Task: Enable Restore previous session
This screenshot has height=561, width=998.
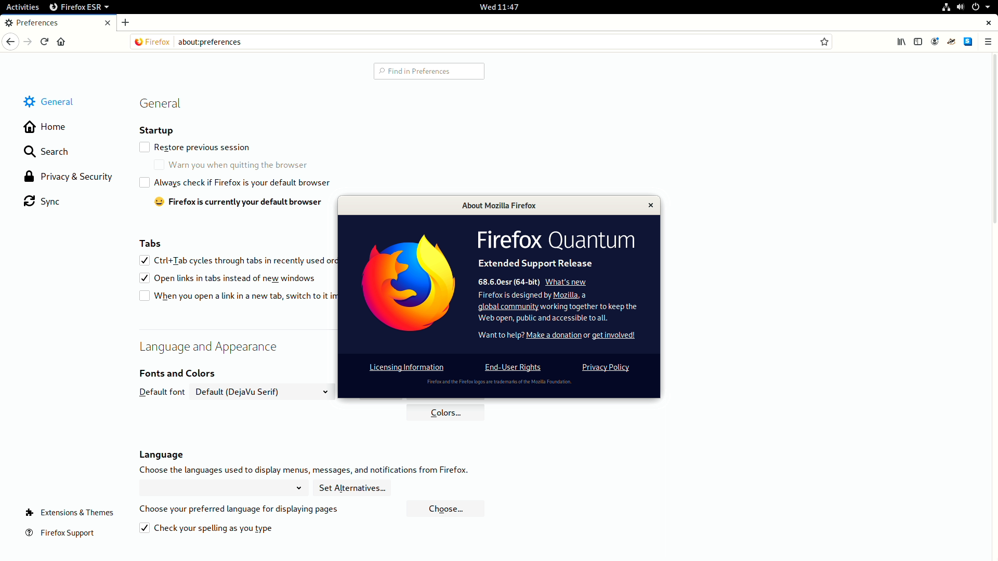Action: pyautogui.click(x=145, y=148)
